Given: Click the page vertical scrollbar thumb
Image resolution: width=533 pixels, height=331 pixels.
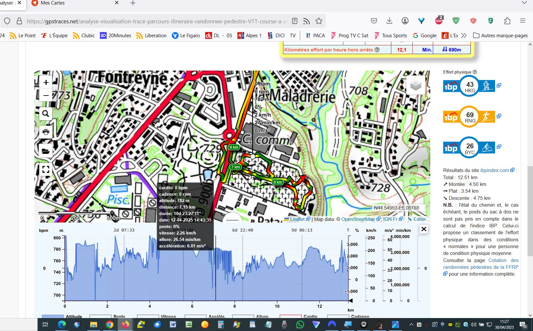Looking at the screenshot, I should click(x=530, y=211).
